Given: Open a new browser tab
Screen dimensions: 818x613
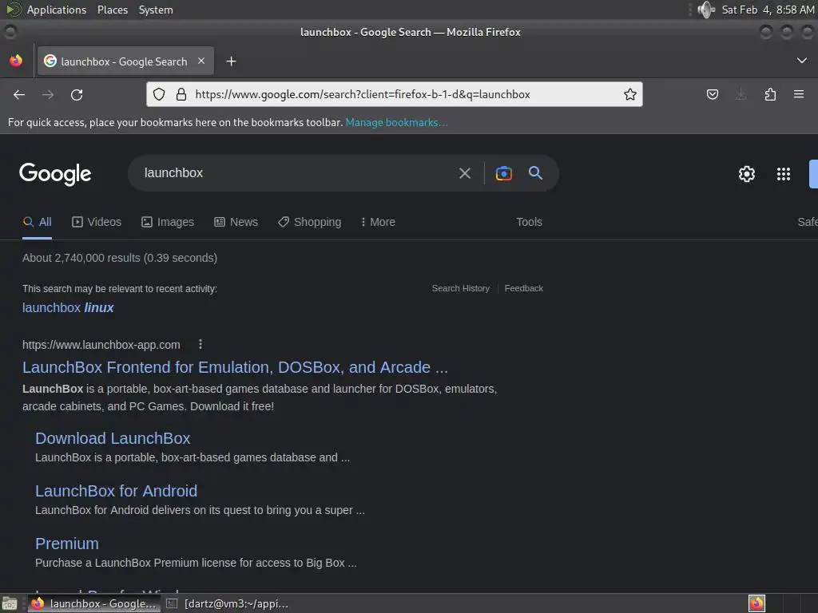Looking at the screenshot, I should (x=231, y=61).
